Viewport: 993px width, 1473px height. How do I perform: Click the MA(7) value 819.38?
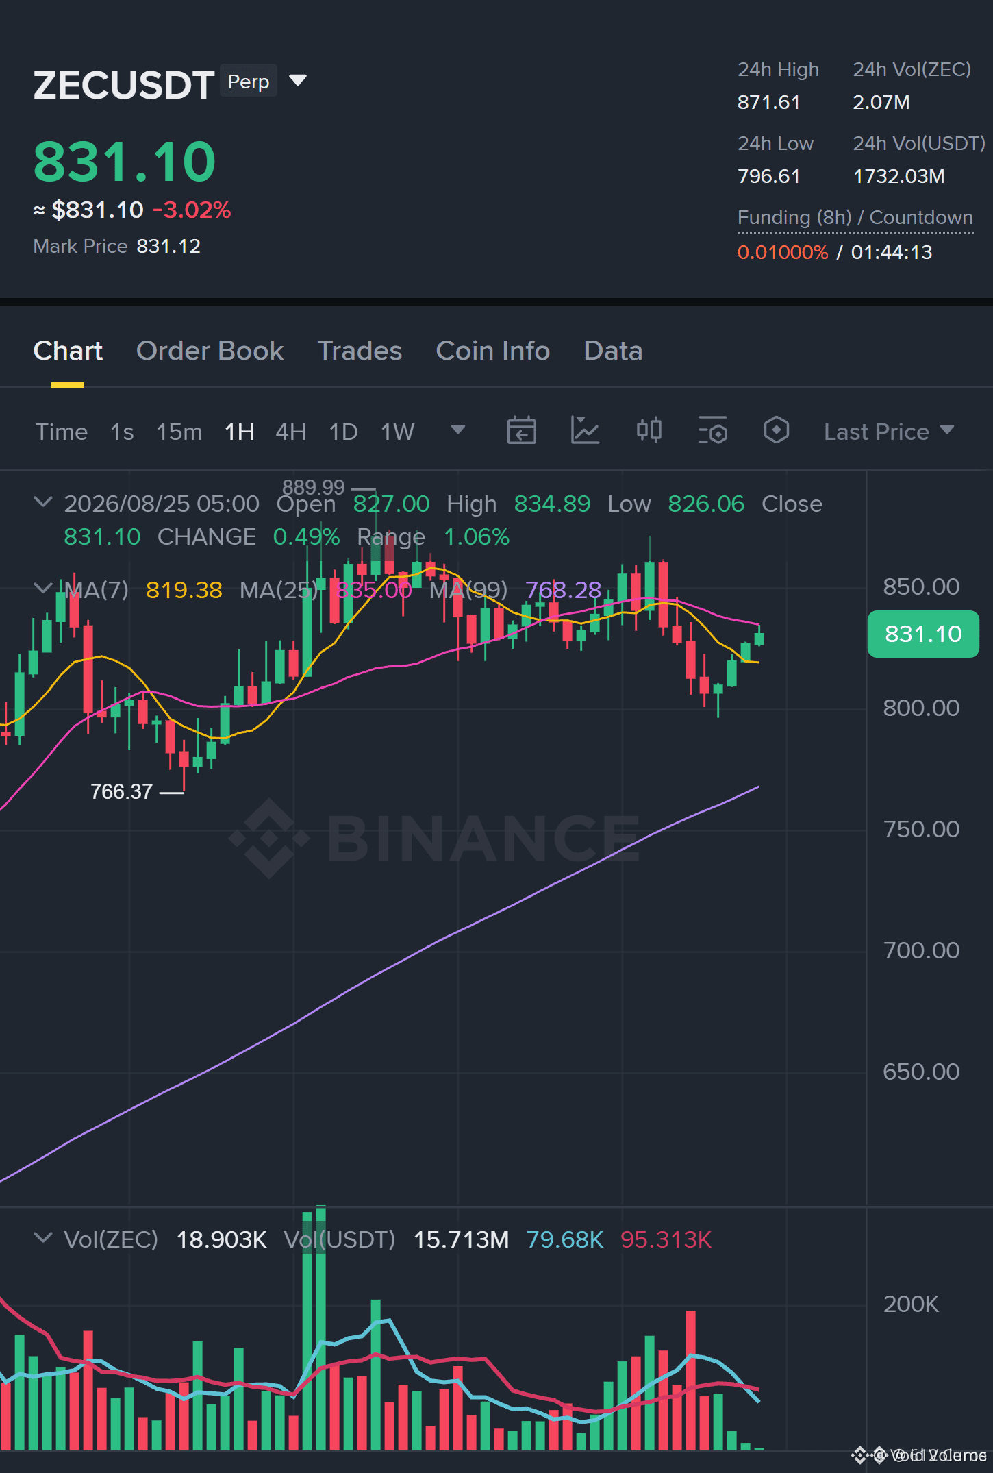point(184,590)
